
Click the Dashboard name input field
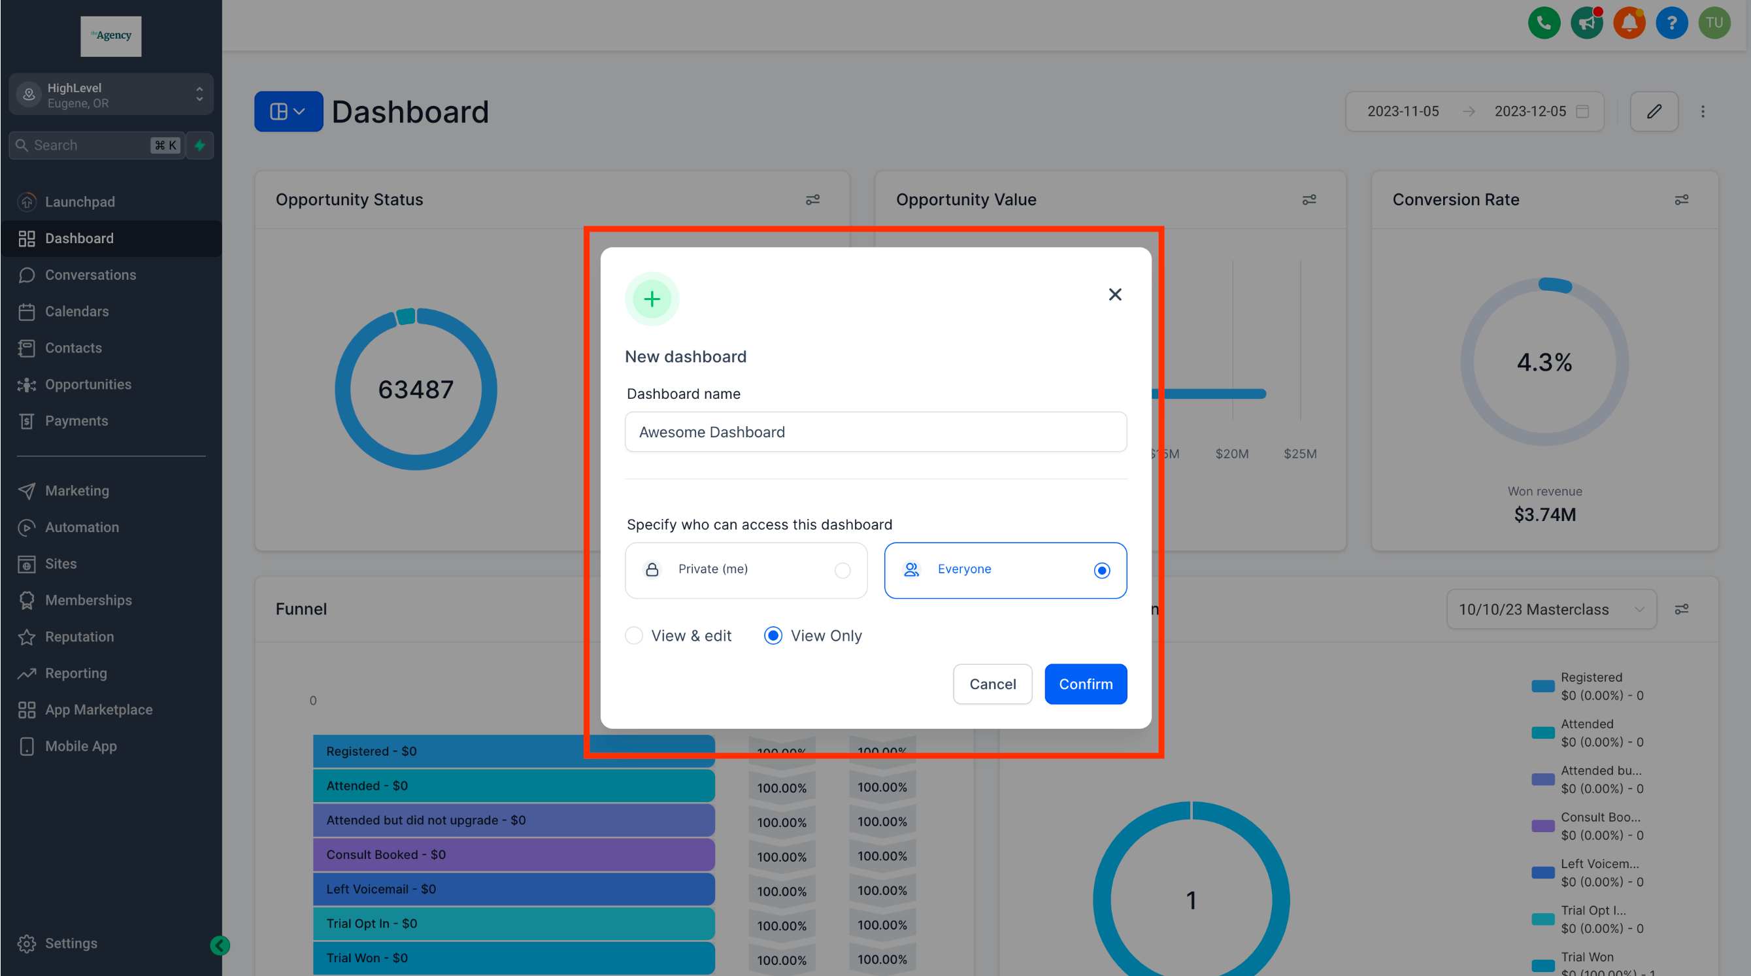click(x=876, y=432)
